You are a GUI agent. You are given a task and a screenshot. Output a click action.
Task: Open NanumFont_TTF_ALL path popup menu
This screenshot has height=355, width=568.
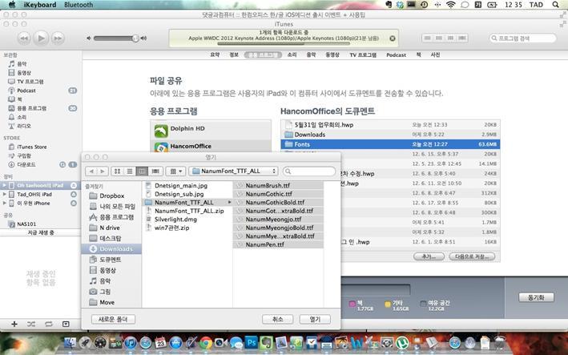(234, 171)
